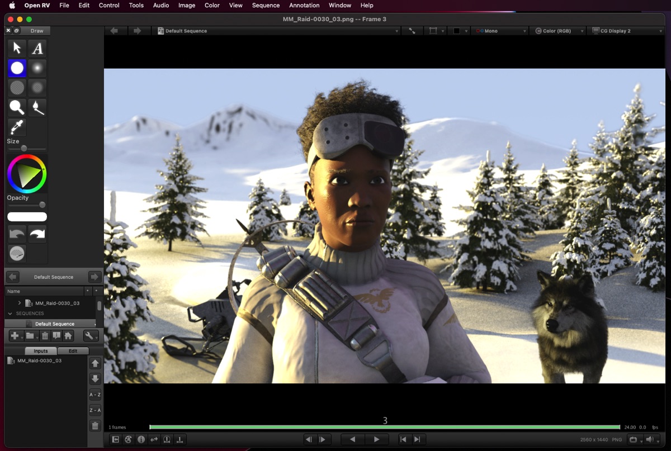Select the hard eraser brush
Viewport: 671px width, 451px height.
coord(17,88)
